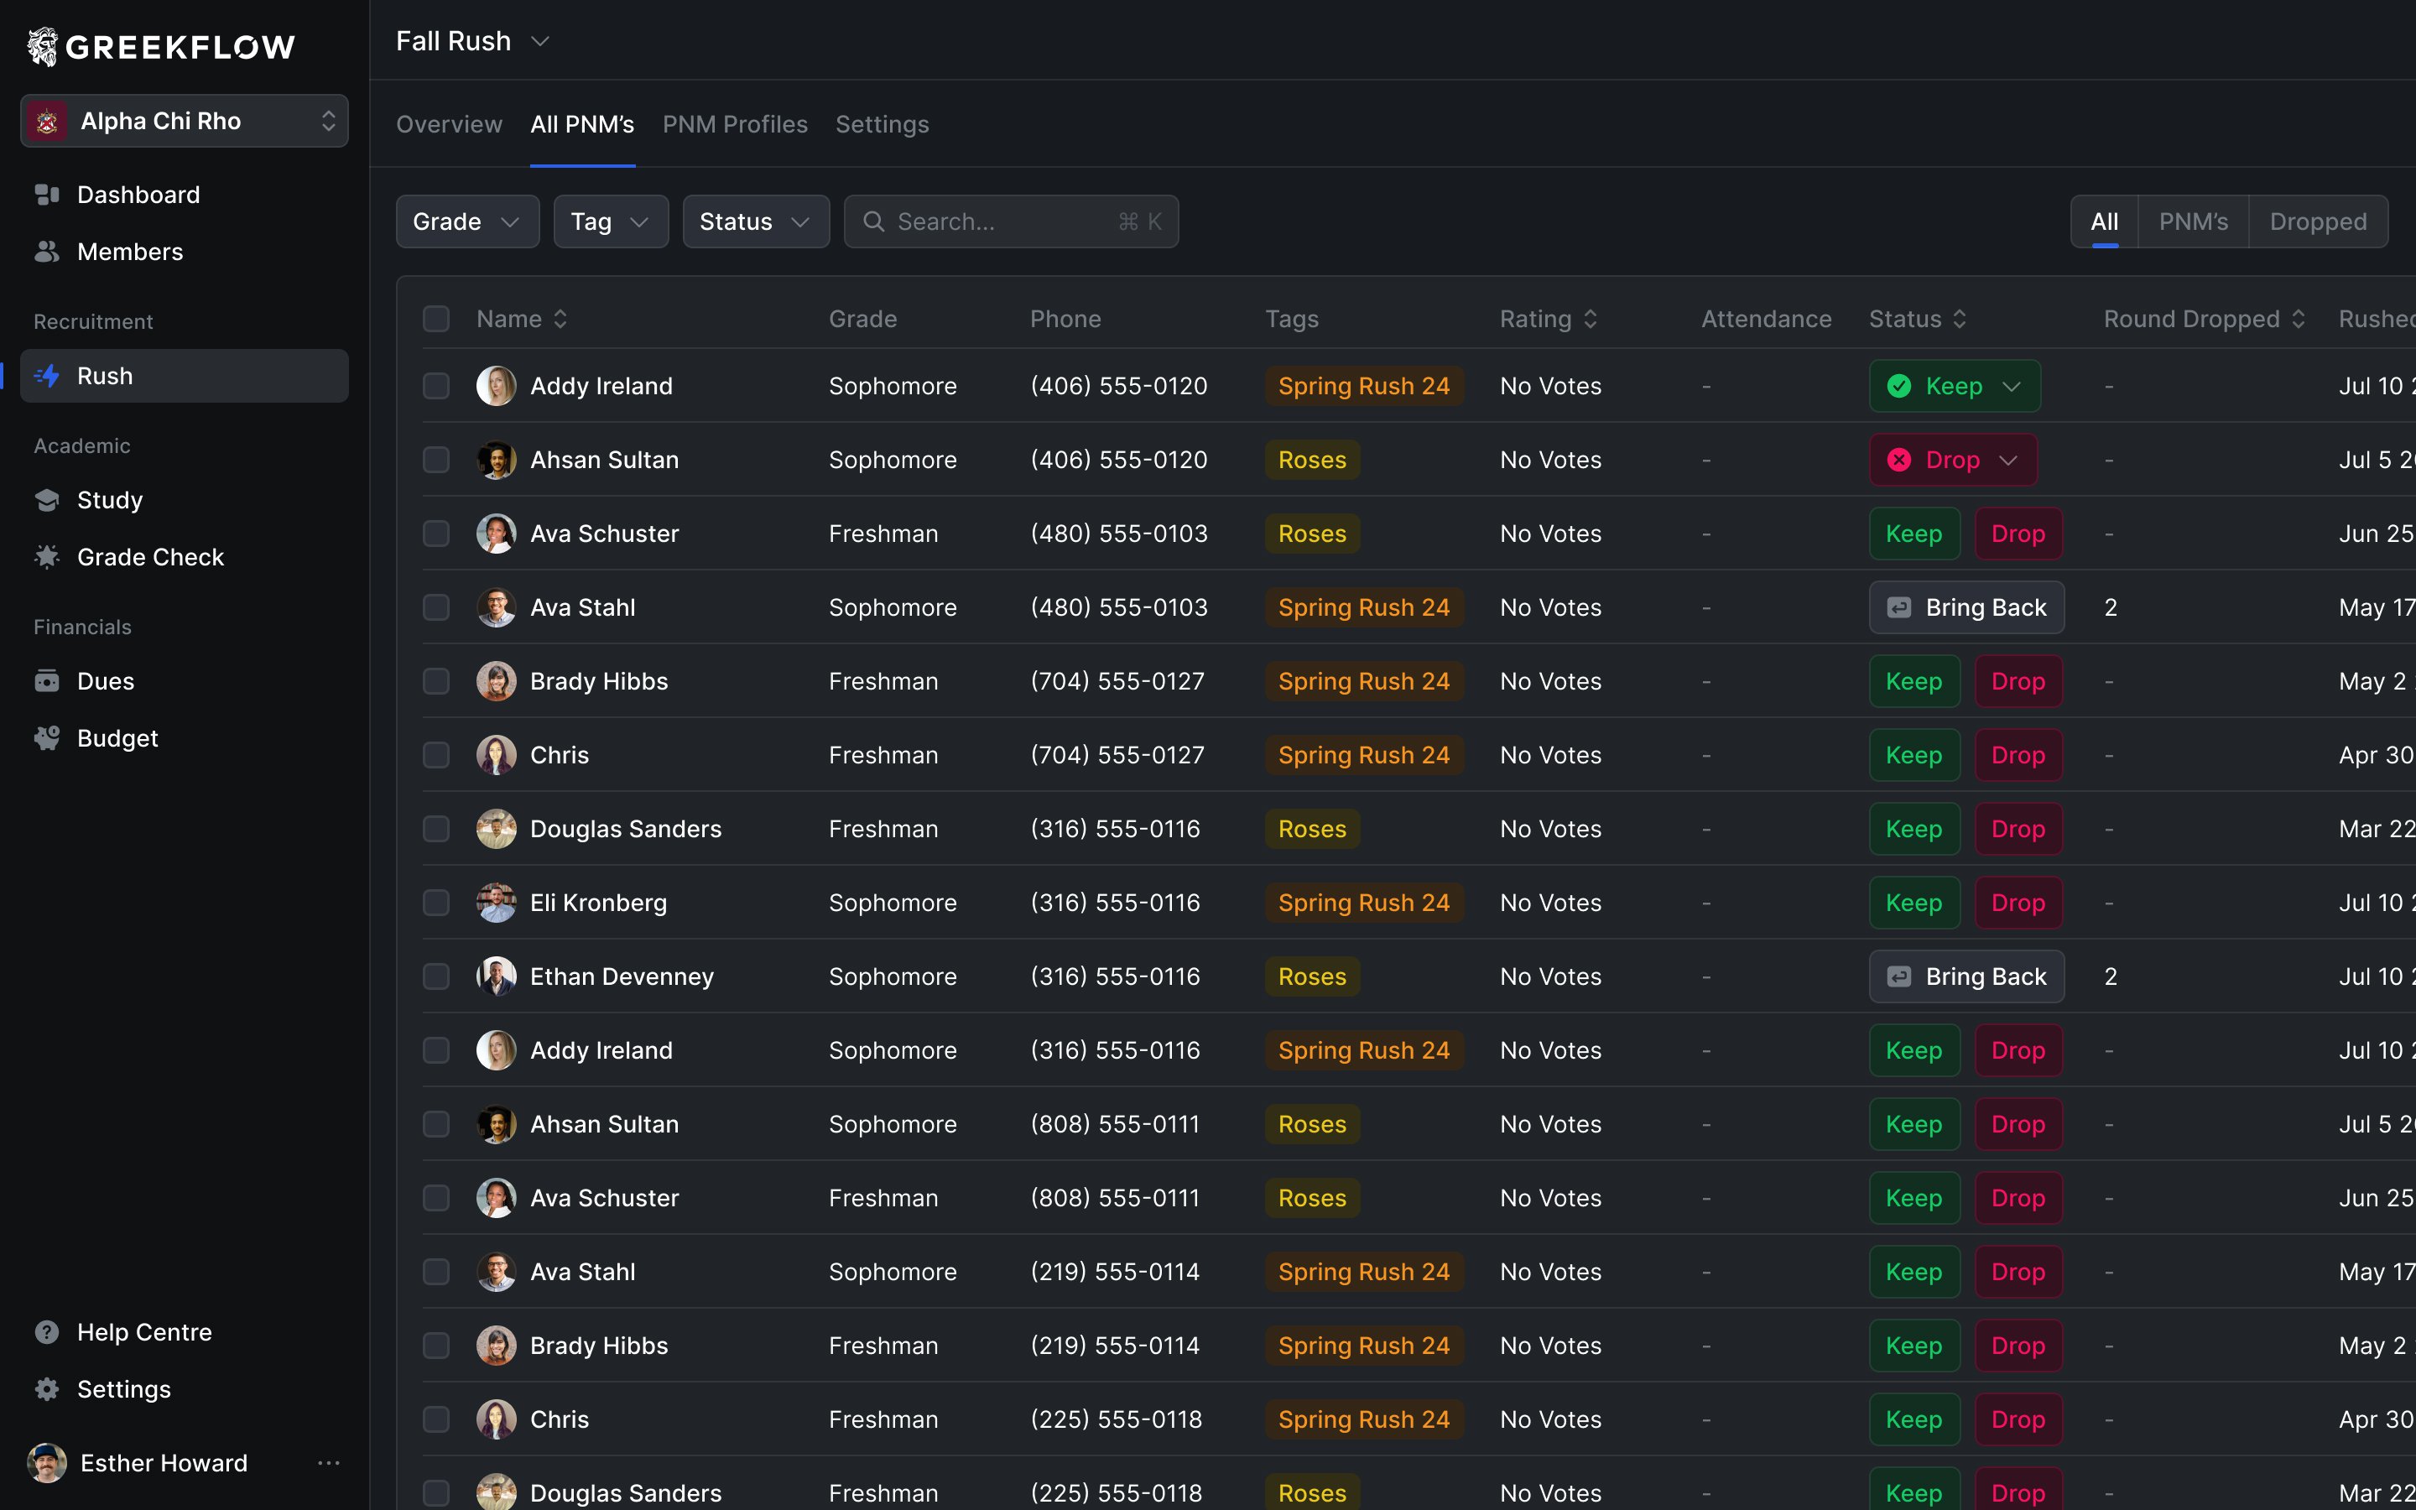This screenshot has height=1510, width=2416.
Task: Open the sidebar Settings gear icon
Action: click(x=47, y=1389)
